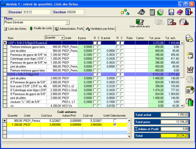The width and height of the screenshot is (196, 149).
Task: Click the application icon in title bar
Action: (3, 4)
